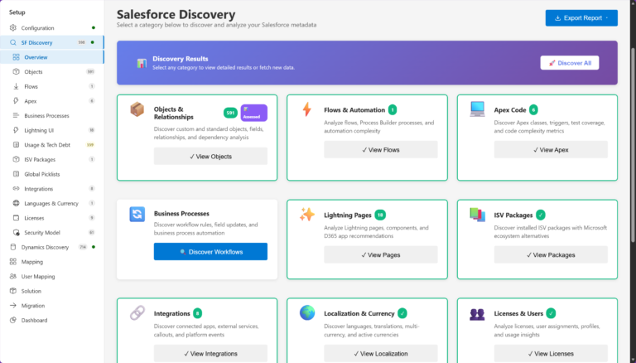Click the Dashboard pie chart icon

[13, 321]
